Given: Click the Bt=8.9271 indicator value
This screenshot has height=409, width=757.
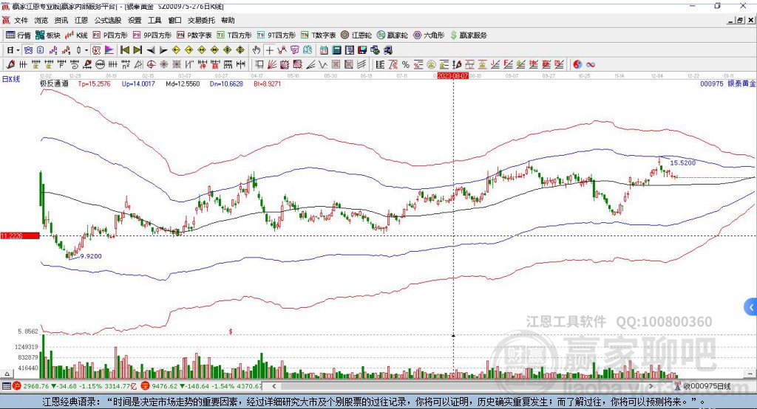Looking at the screenshot, I should tap(267, 83).
